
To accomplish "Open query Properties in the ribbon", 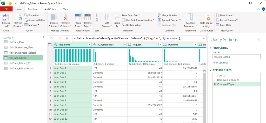I will tap(31, 15).
